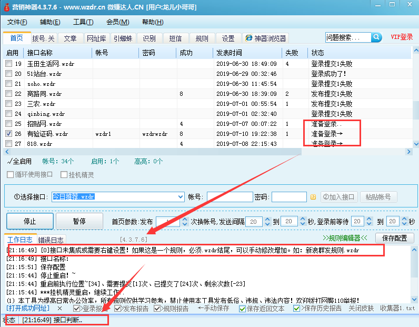Adjust 发送间隔 maximum spinner before 秒
The width and height of the screenshot is (419, 327).
[x=303, y=221]
